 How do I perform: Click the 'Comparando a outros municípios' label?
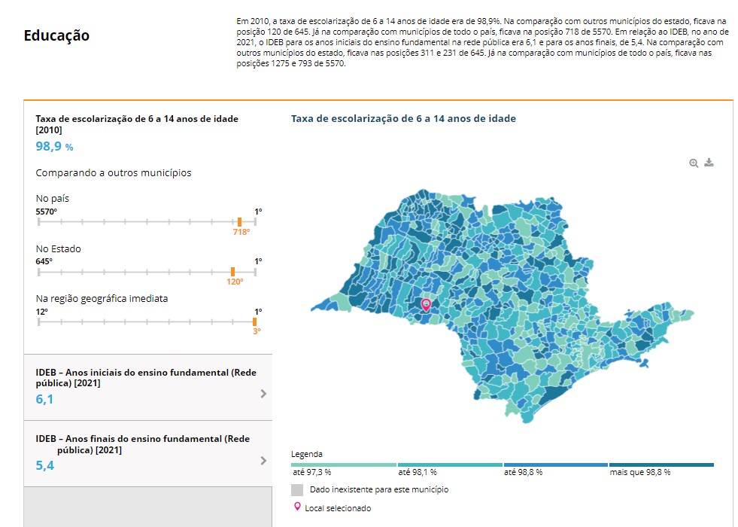click(114, 173)
